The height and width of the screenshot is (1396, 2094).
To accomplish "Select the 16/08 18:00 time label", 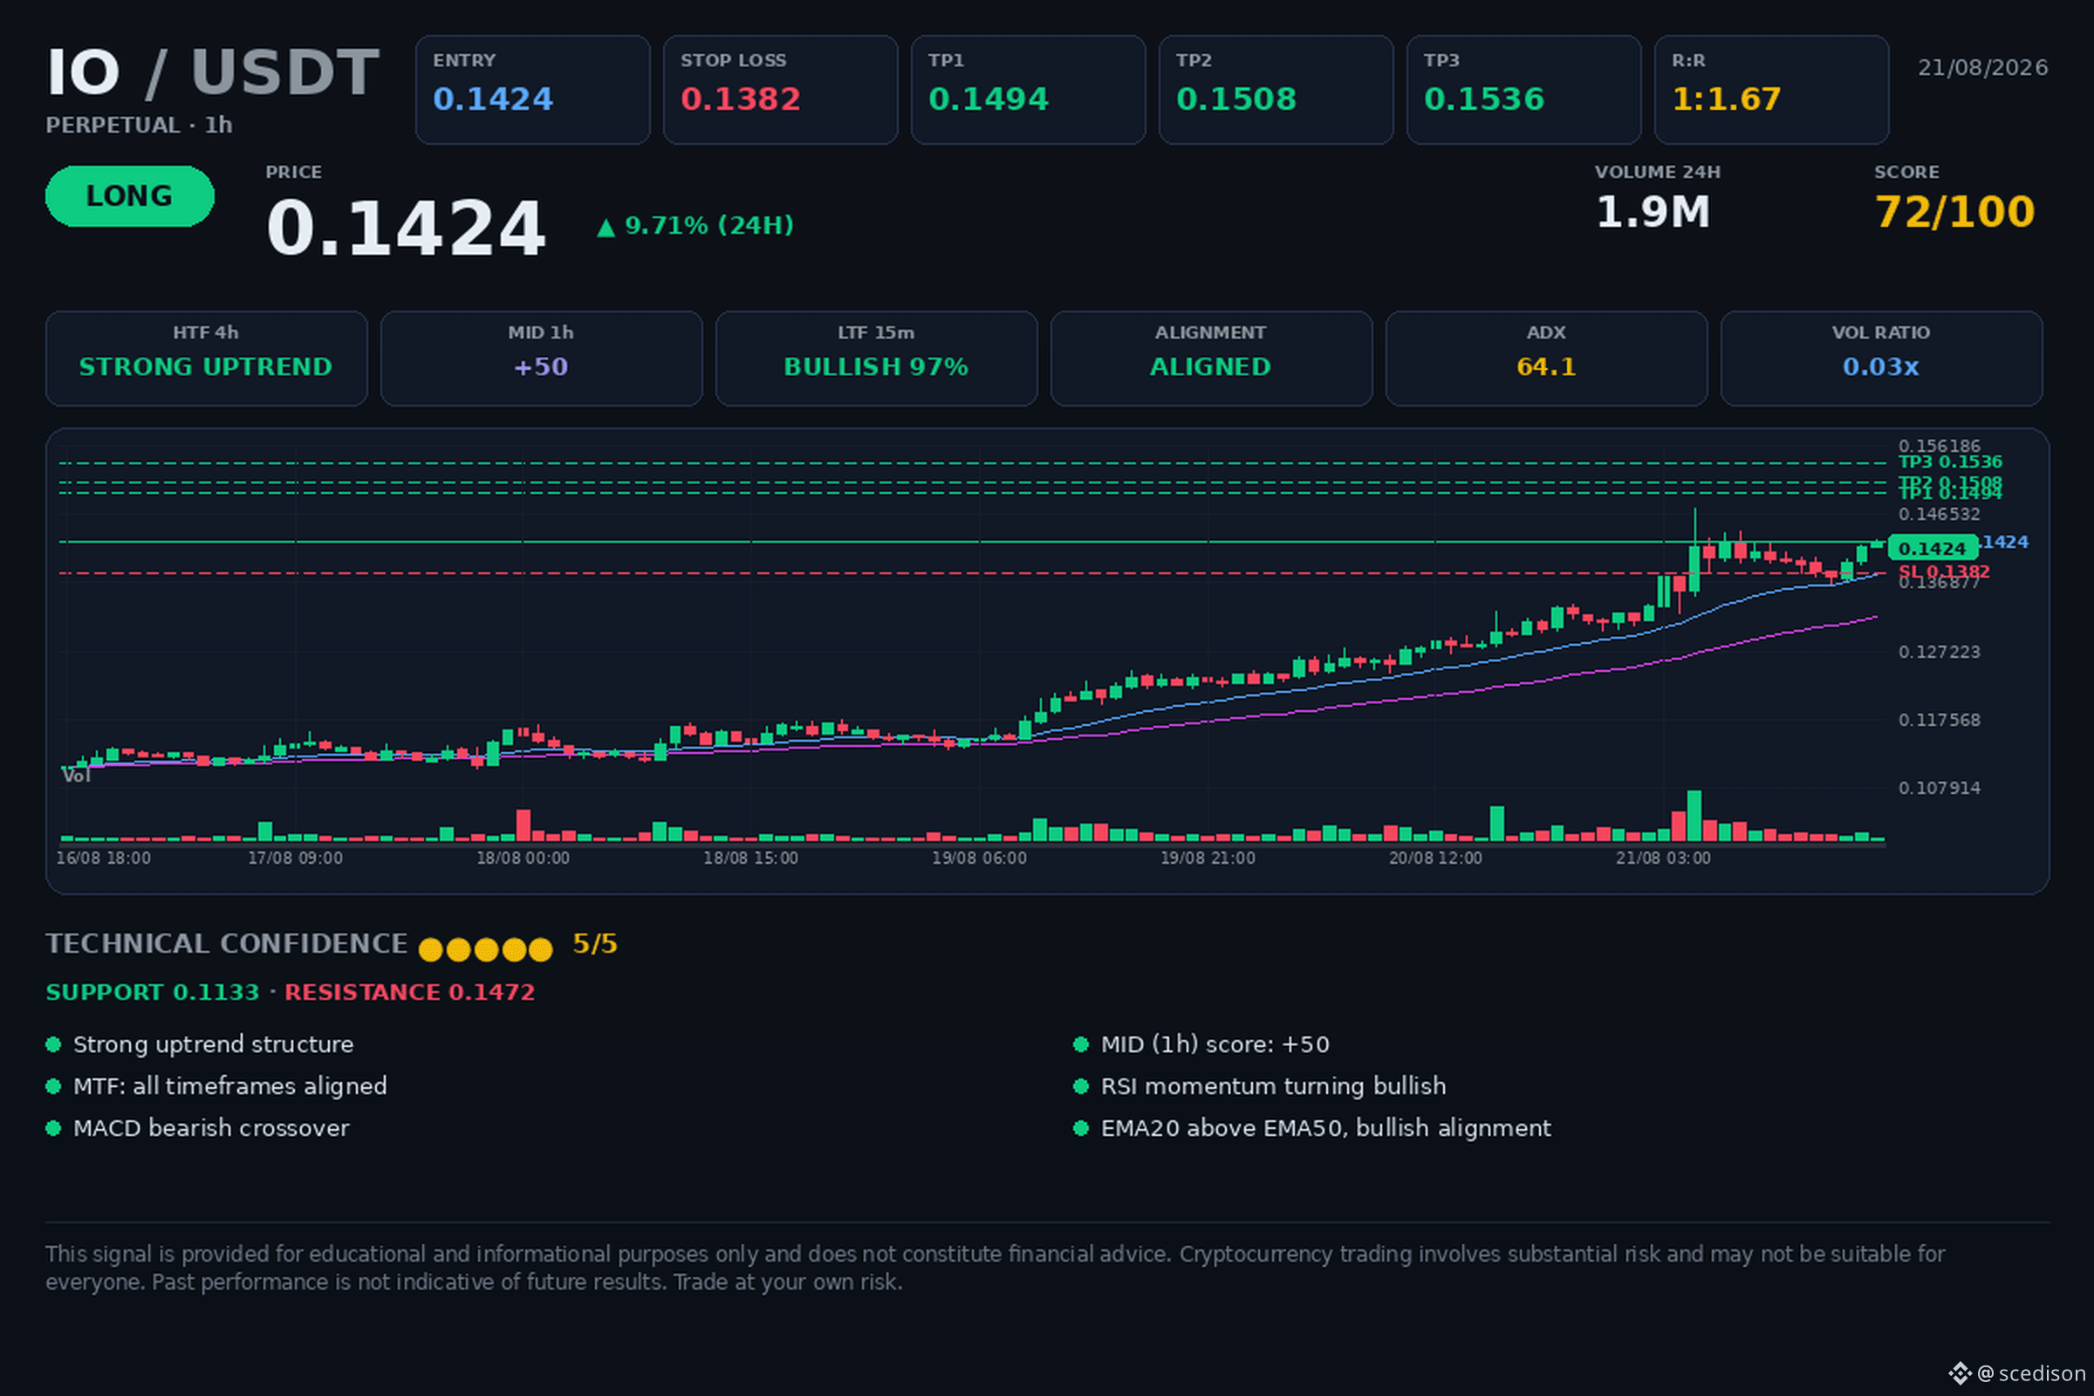I will 103,859.
